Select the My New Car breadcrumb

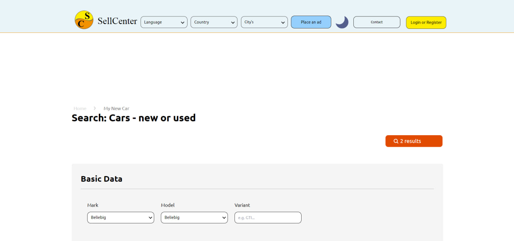click(x=116, y=108)
